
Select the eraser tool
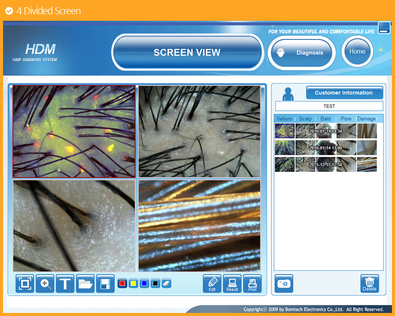coord(166,284)
